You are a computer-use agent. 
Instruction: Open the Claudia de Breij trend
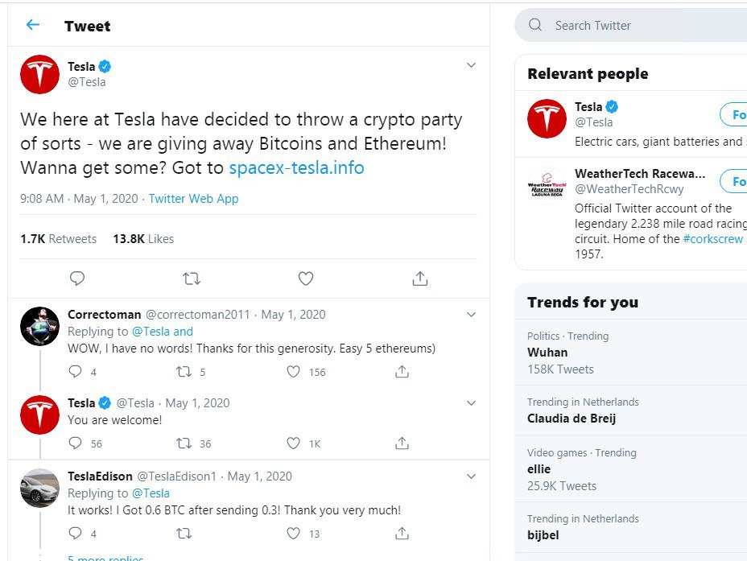click(572, 419)
